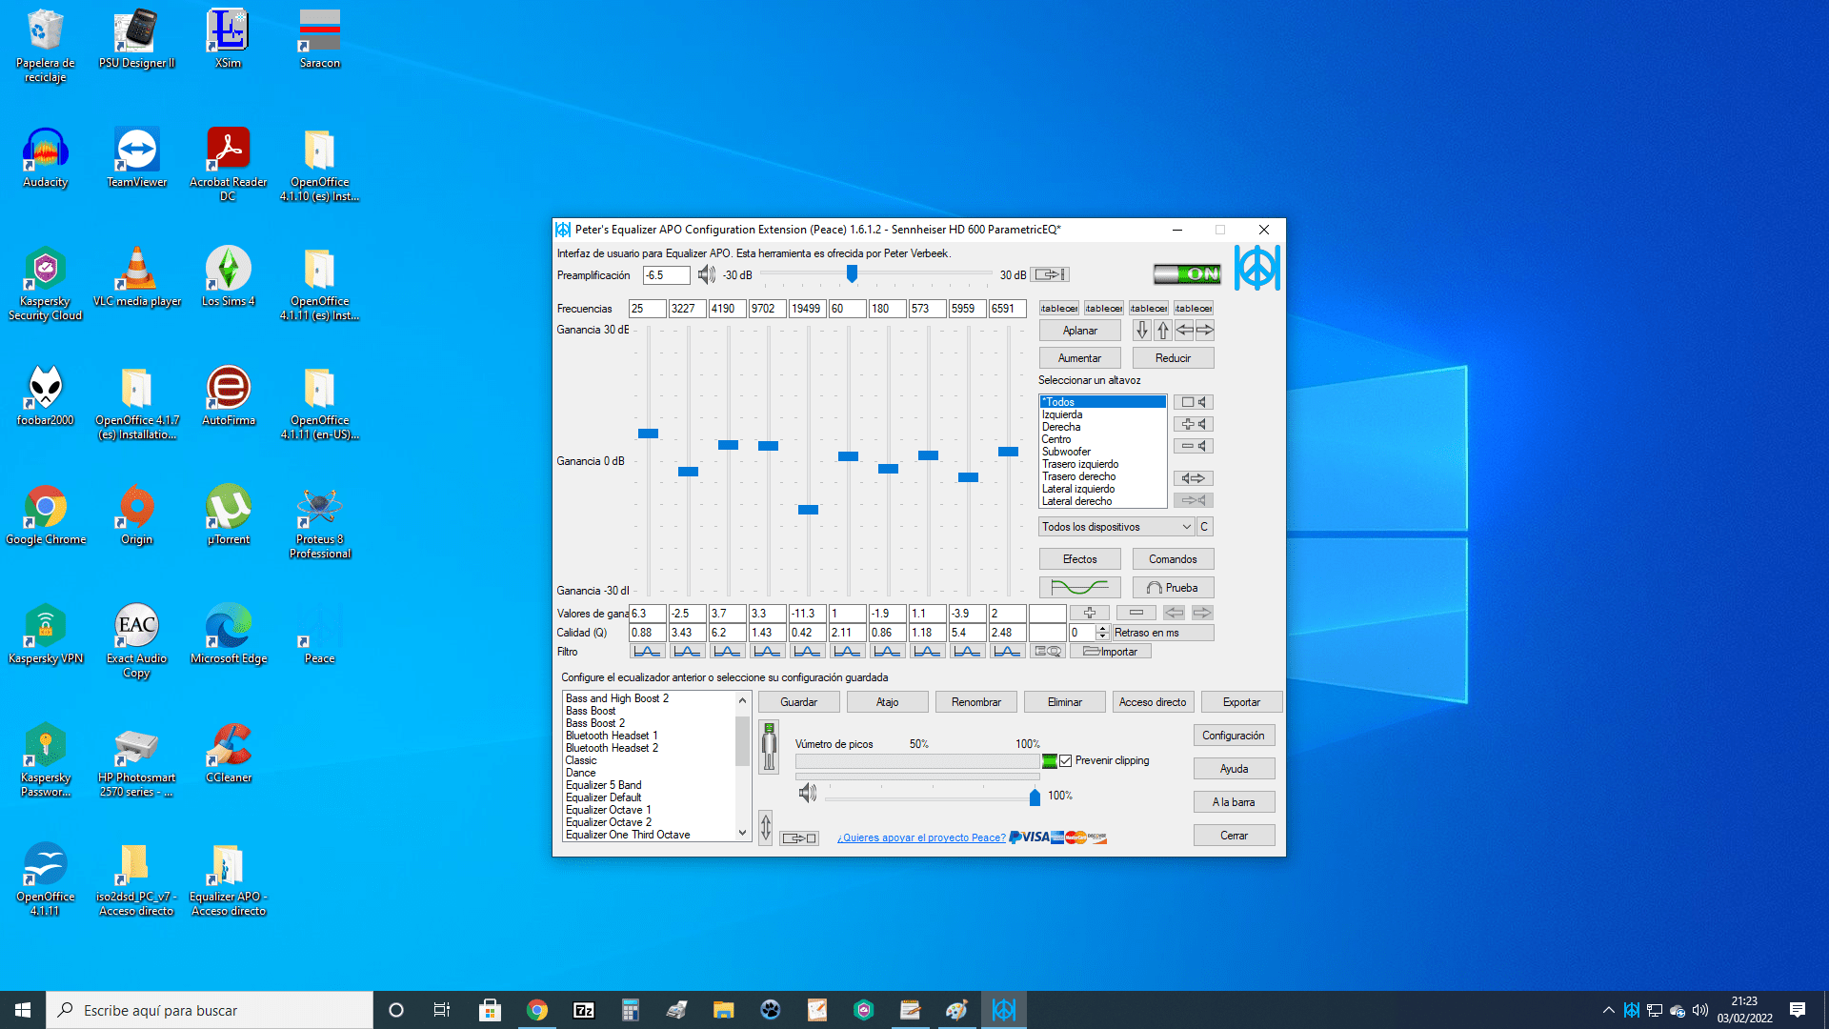Click the square speaker icon by Todos

click(x=1194, y=402)
